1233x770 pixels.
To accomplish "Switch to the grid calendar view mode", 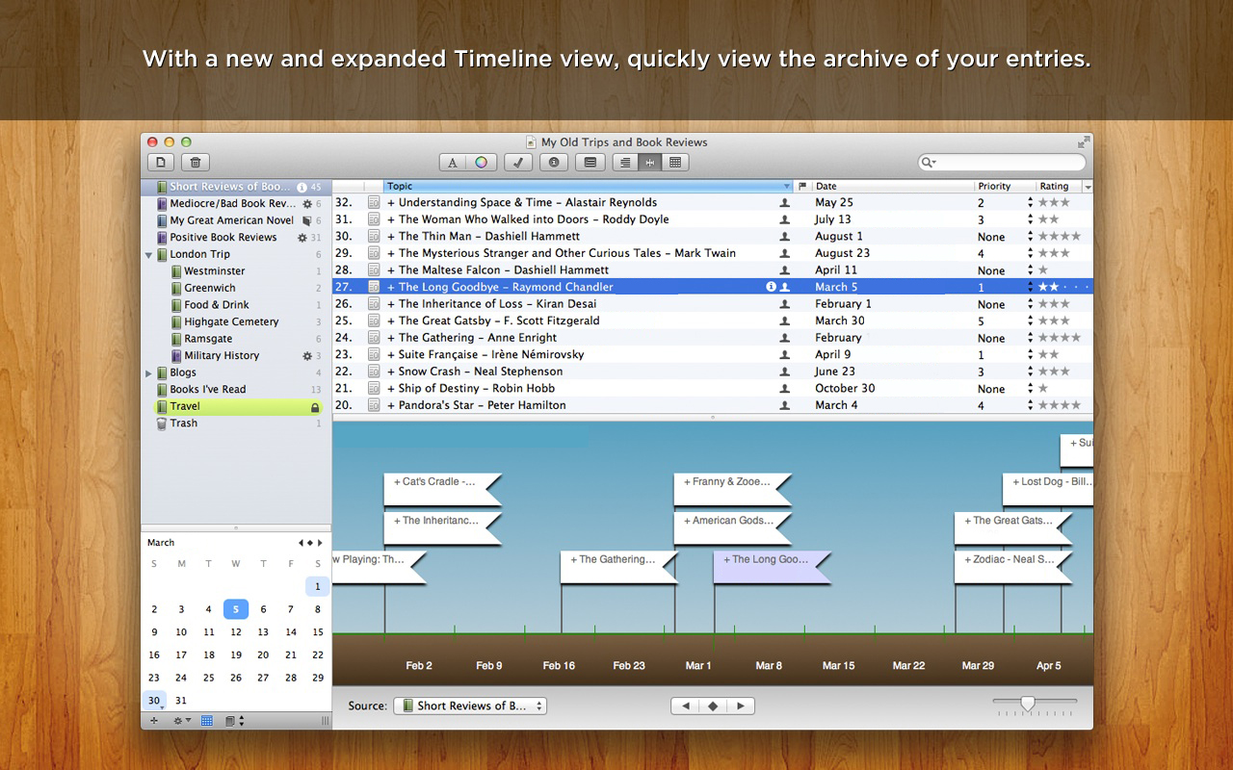I will pyautogui.click(x=675, y=163).
